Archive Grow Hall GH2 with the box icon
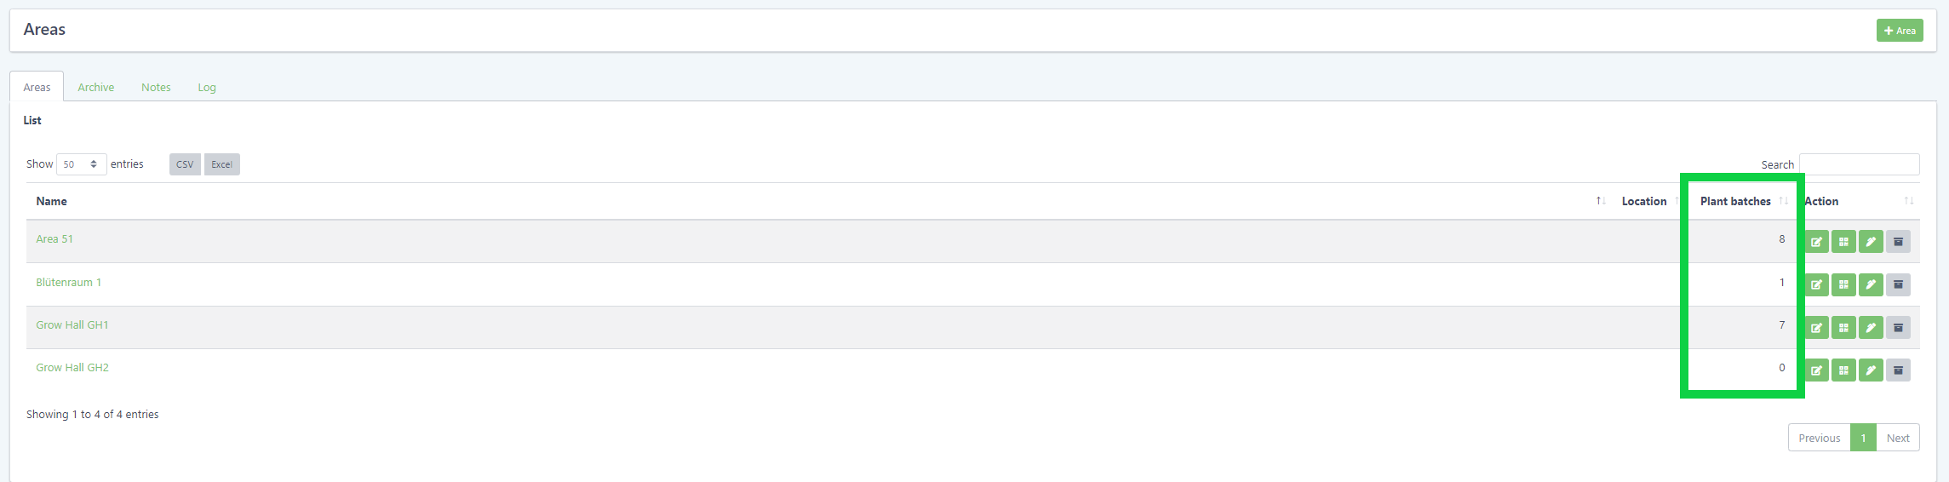This screenshot has height=482, width=1949. 1898,370
